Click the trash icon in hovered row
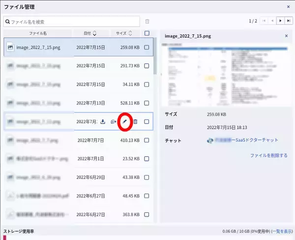Viewport: 295px width, 240px height. click(x=135, y=121)
